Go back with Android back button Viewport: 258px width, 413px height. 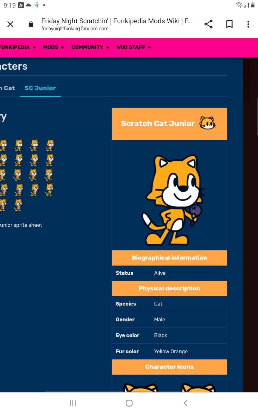(185, 403)
